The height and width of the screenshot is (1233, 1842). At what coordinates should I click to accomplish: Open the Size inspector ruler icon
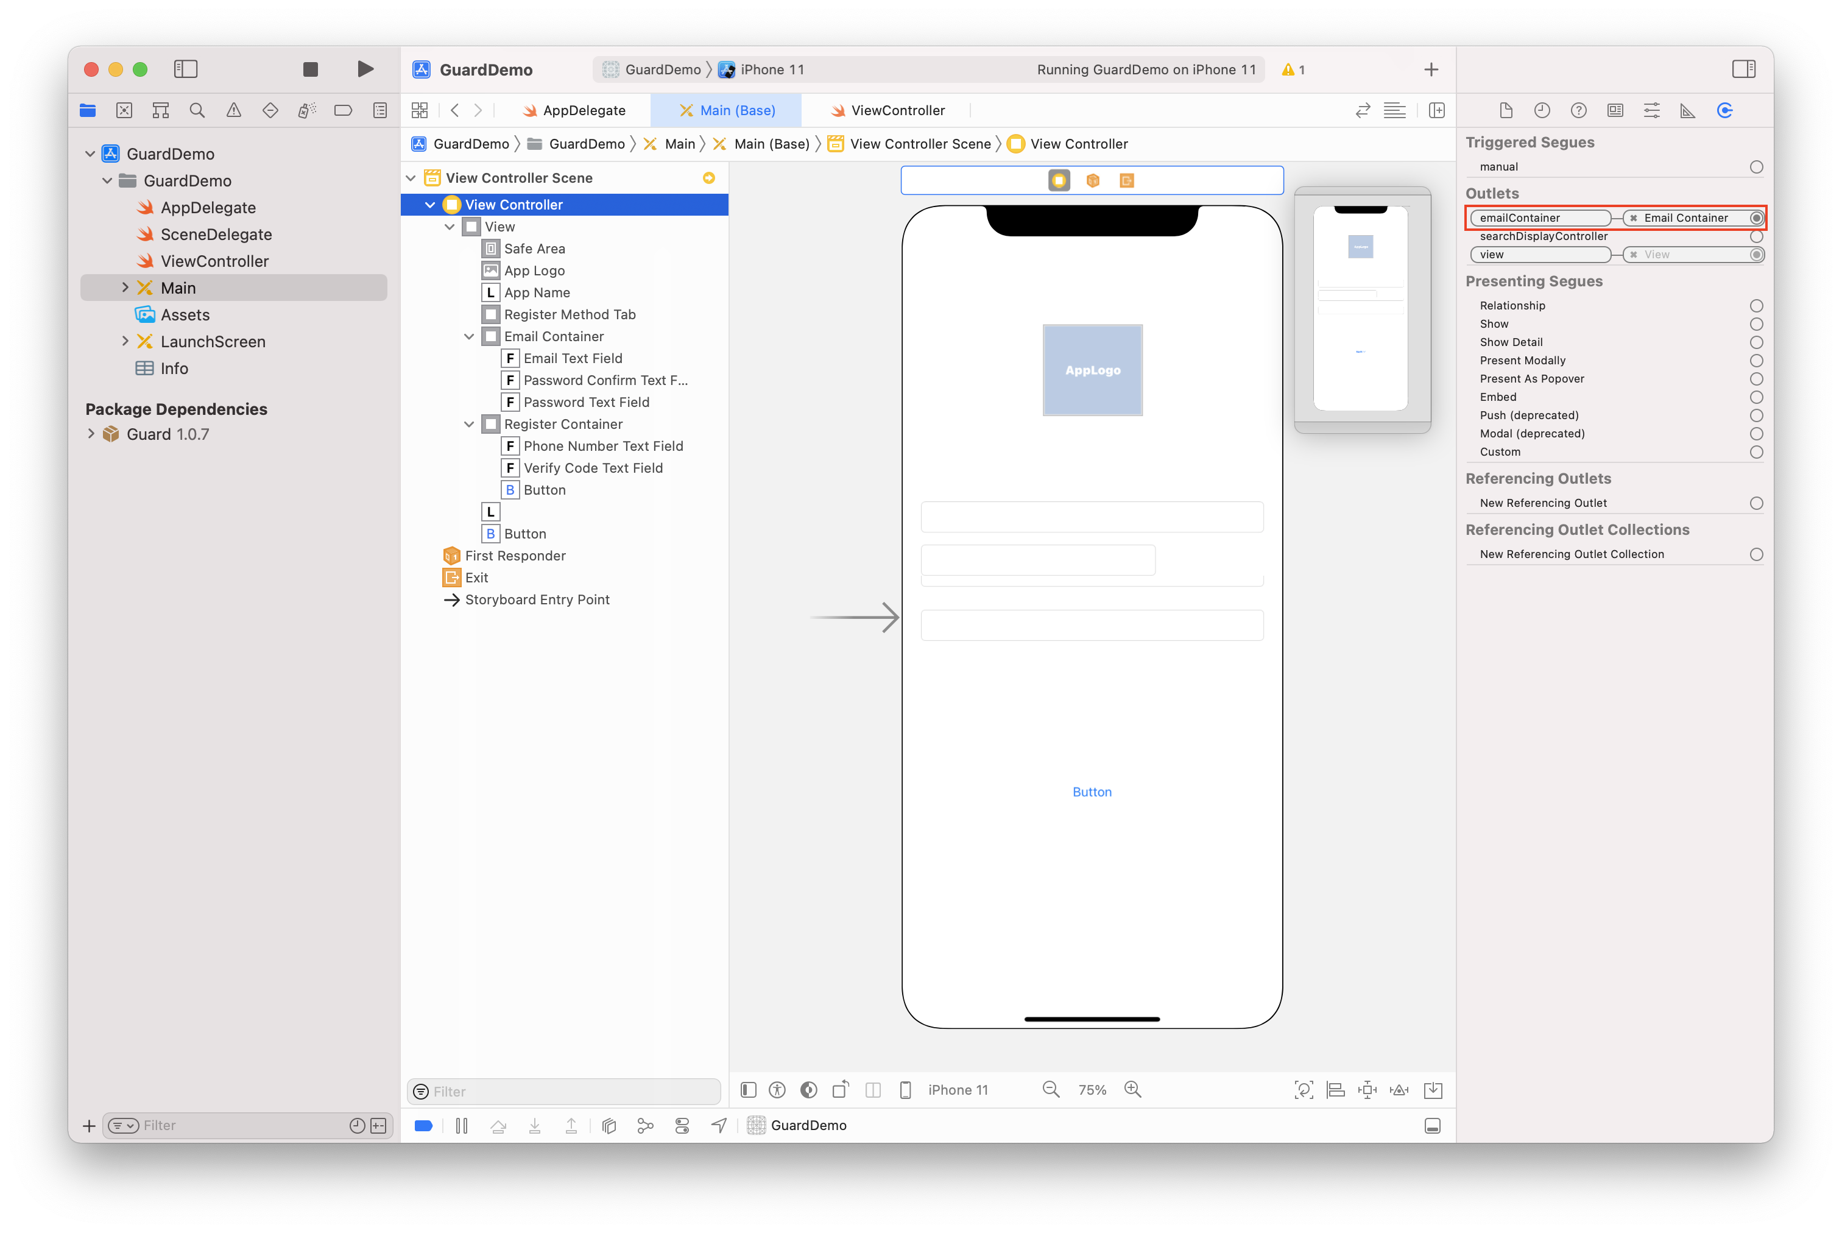(x=1687, y=111)
